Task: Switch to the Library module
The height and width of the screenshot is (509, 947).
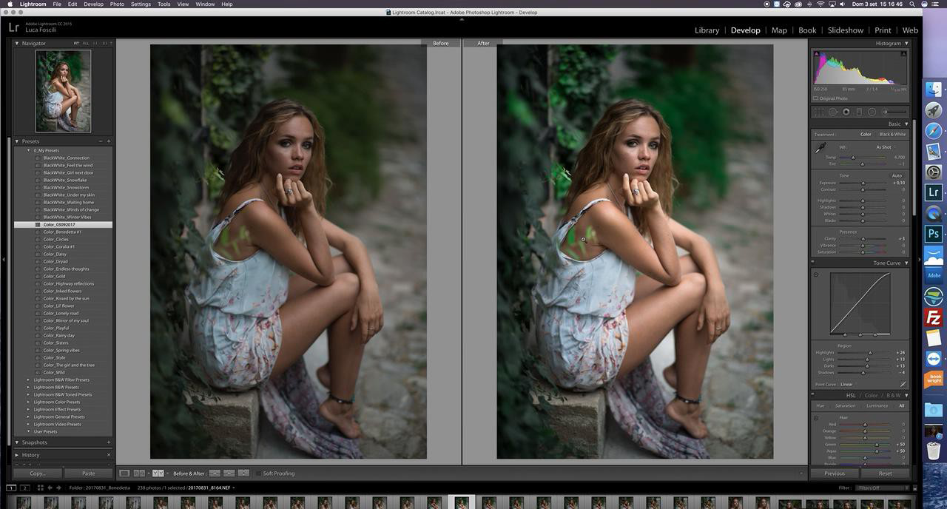Action: 707,30
